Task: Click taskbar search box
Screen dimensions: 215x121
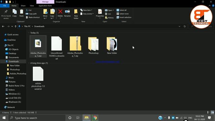Action: point(37,118)
